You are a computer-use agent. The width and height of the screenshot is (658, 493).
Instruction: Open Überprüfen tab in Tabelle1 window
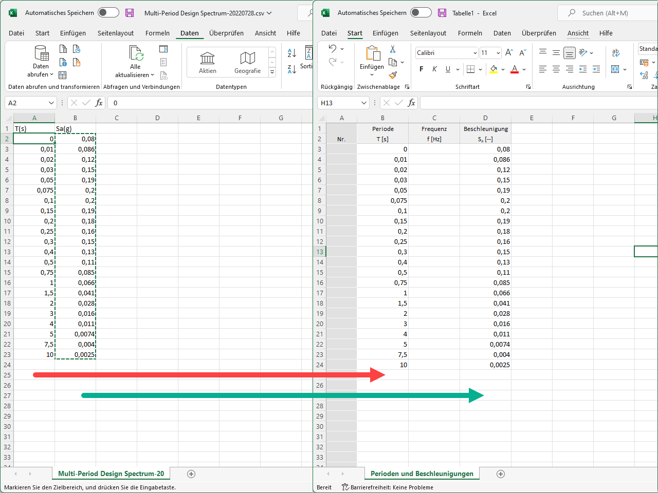click(539, 33)
